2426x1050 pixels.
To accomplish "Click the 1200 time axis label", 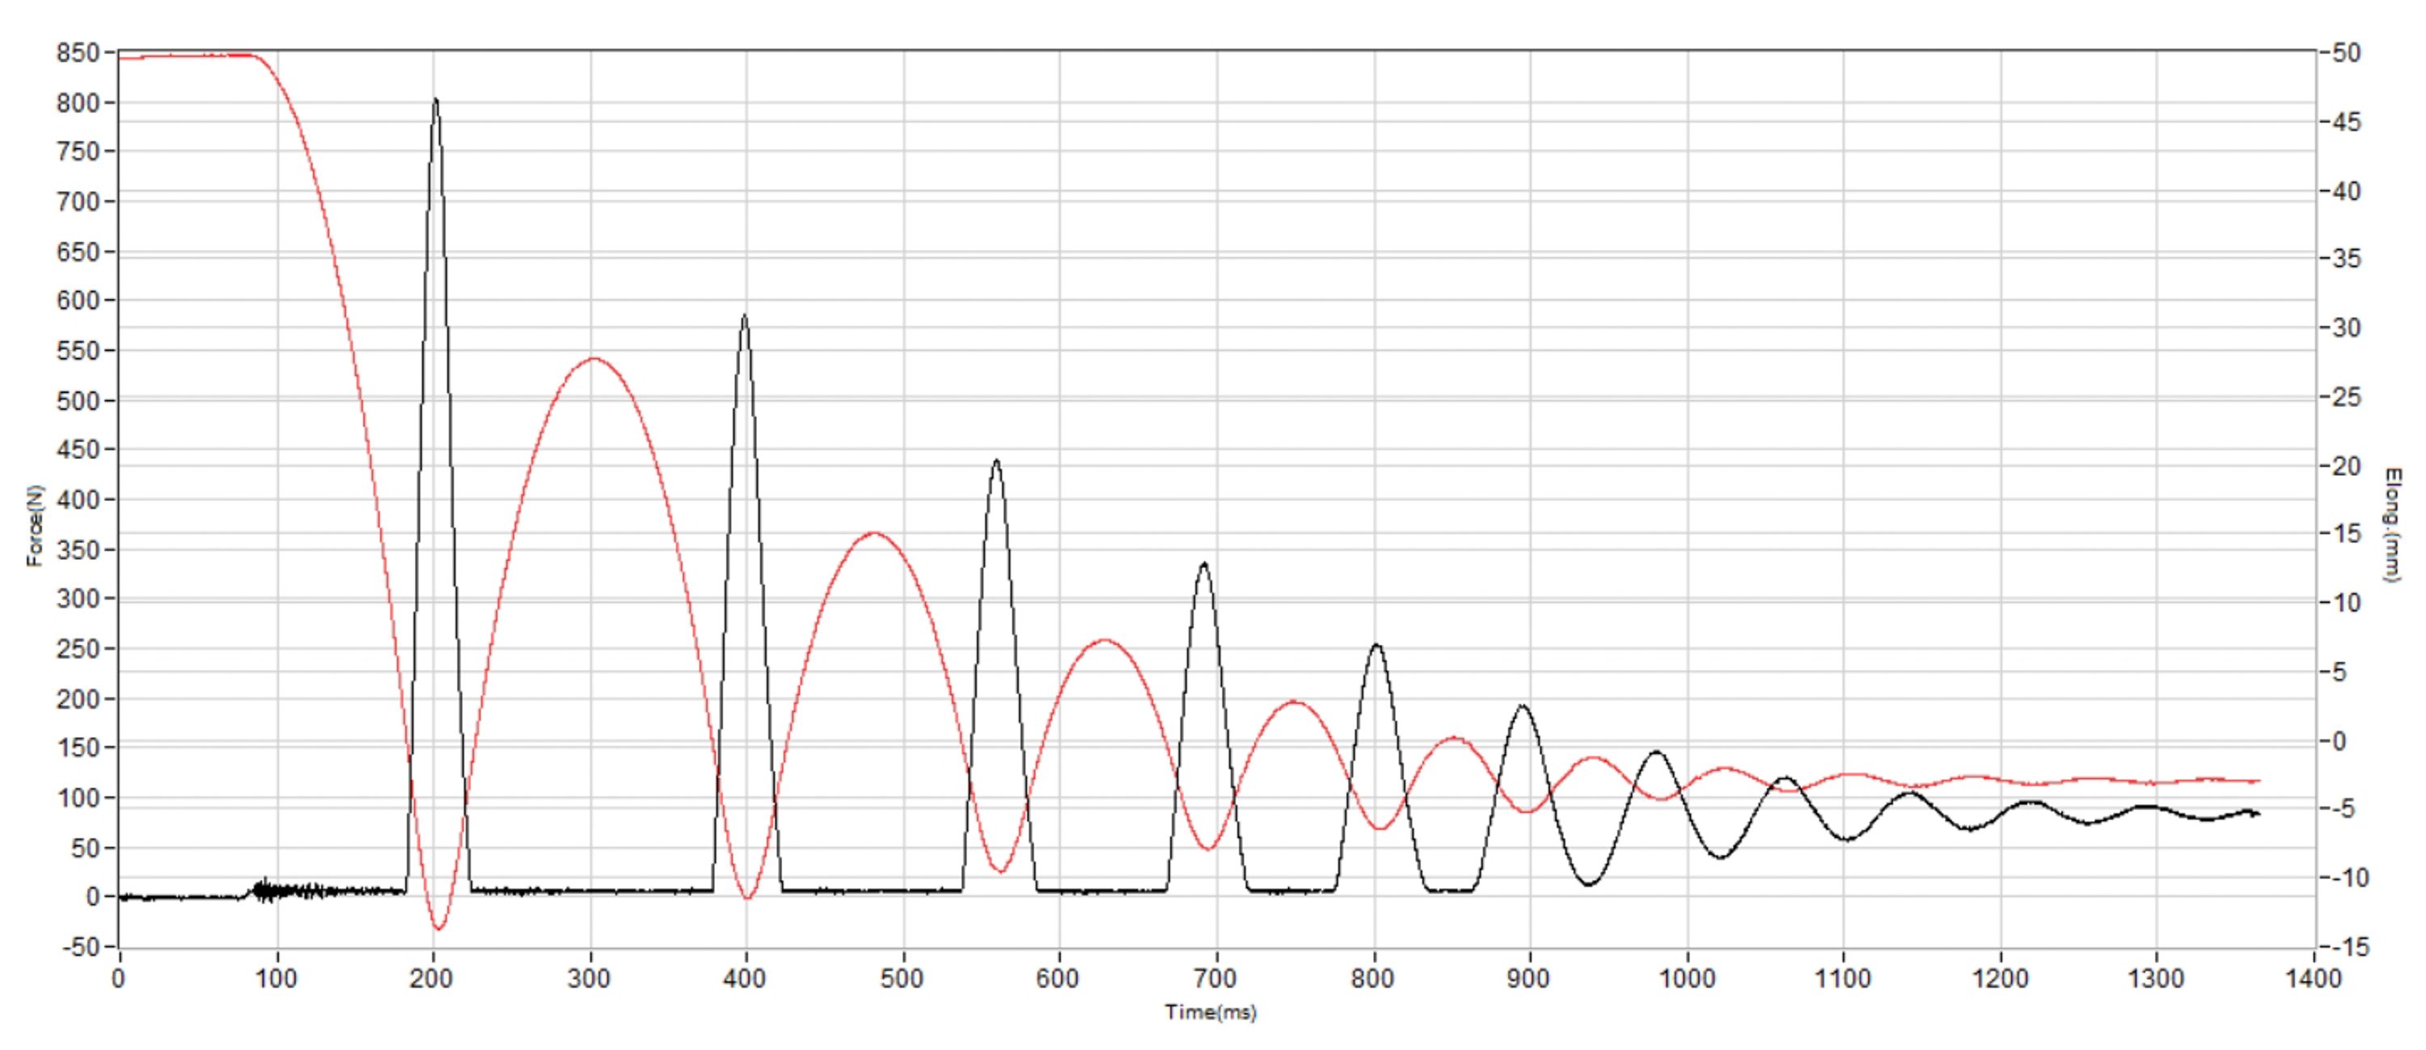I will point(1999,977).
